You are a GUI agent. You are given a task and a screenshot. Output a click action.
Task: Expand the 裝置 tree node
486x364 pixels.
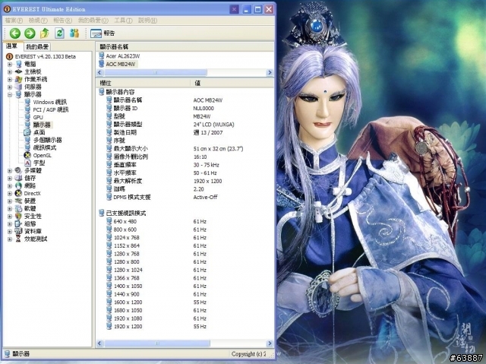pyautogui.click(x=10, y=201)
